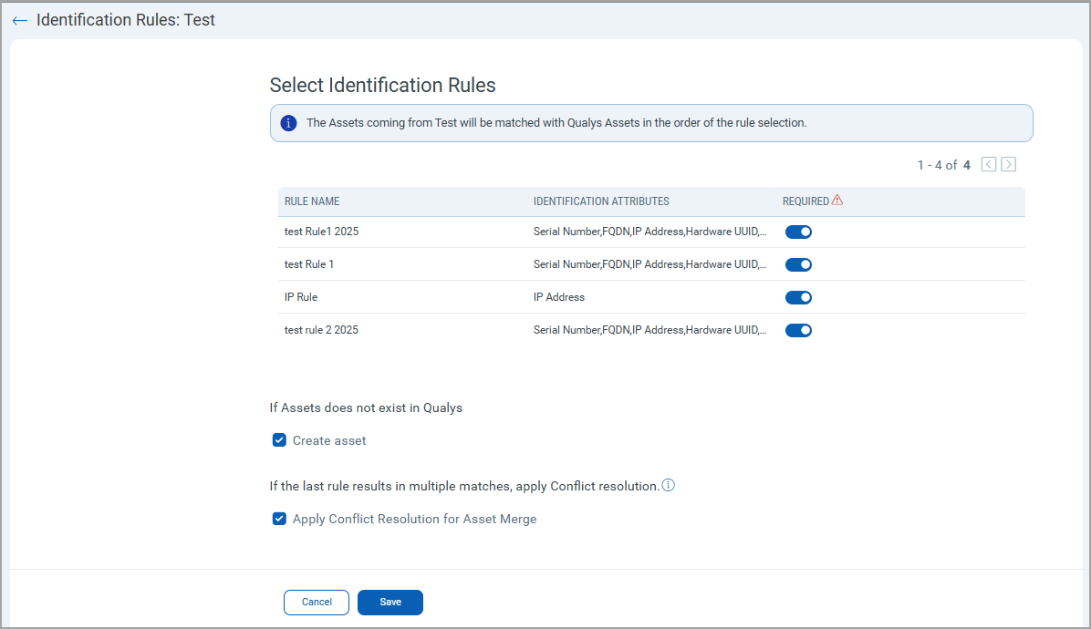
Task: Click attributes text for test rule 2 2025
Action: [649, 329]
